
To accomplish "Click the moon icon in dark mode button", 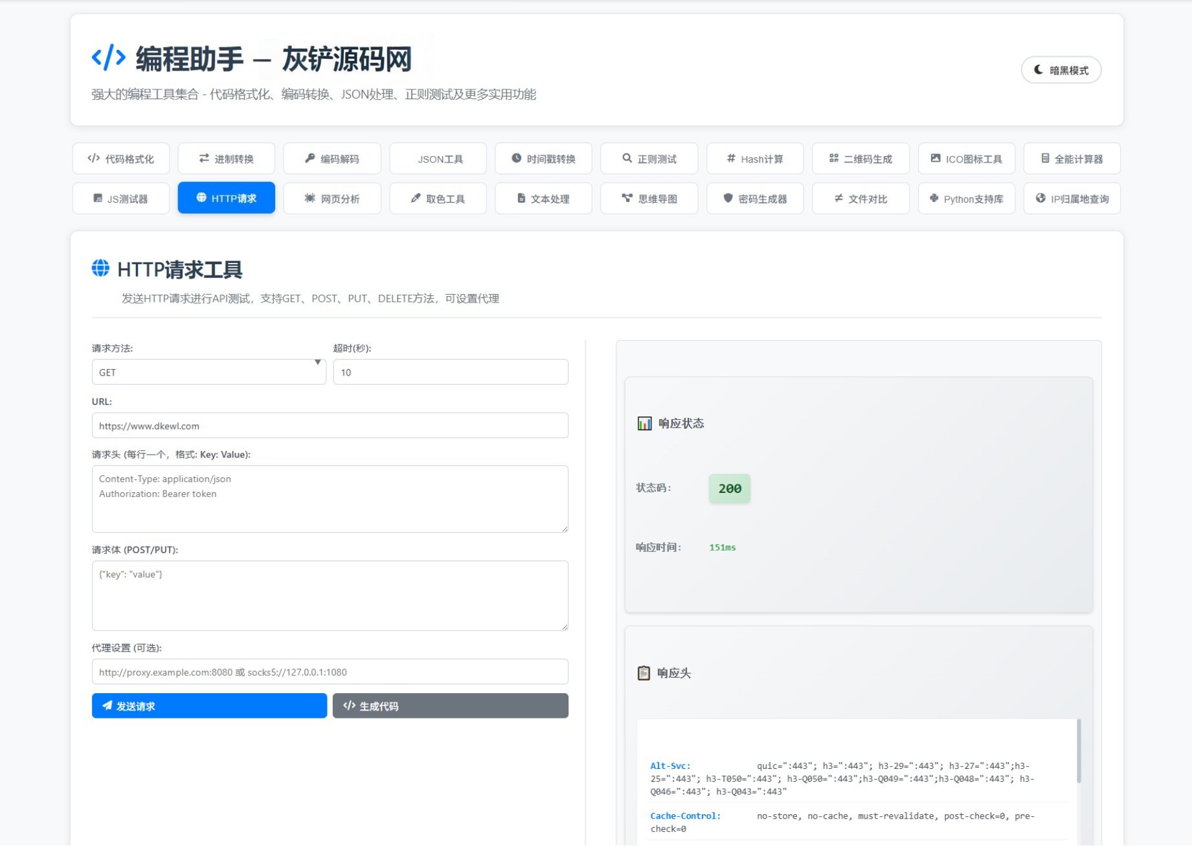I will tap(1039, 69).
